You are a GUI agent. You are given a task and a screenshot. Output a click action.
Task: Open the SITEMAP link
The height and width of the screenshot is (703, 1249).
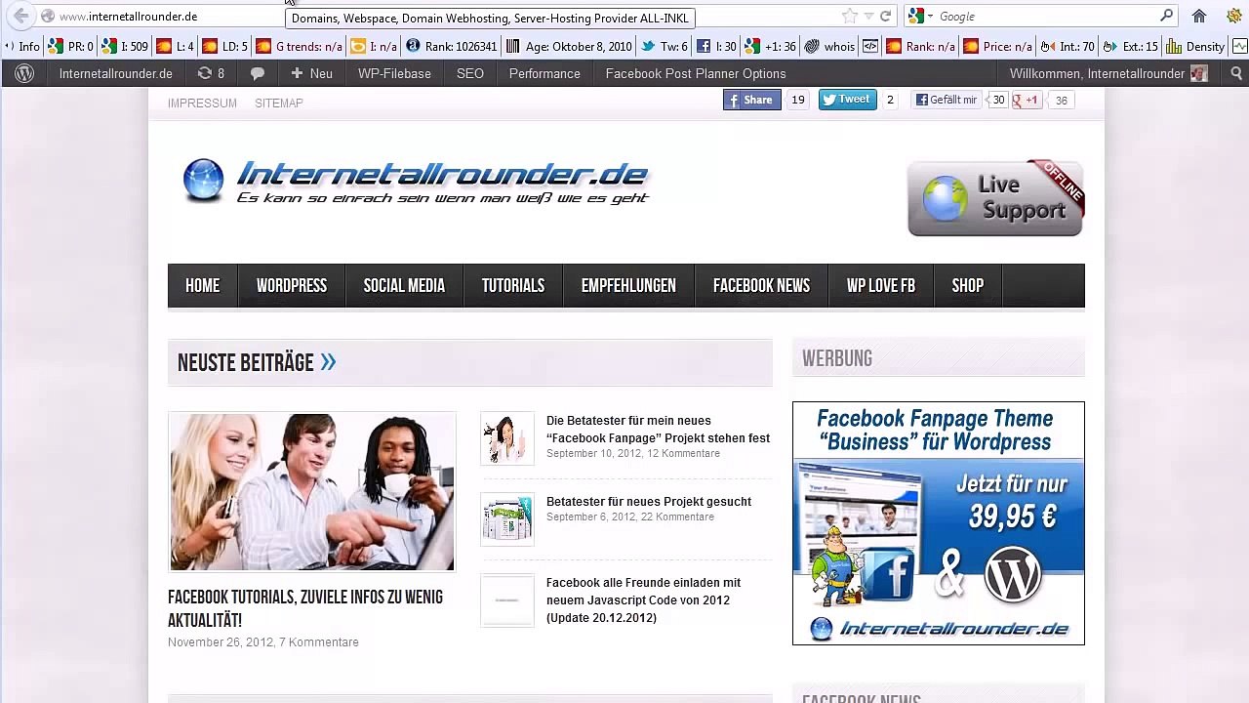(x=279, y=103)
